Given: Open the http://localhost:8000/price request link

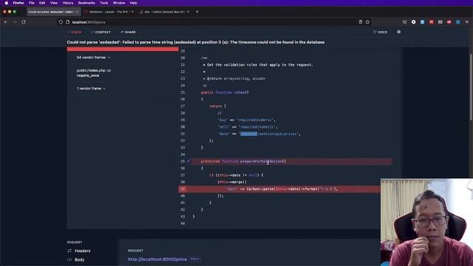Looking at the screenshot, I should (x=157, y=259).
